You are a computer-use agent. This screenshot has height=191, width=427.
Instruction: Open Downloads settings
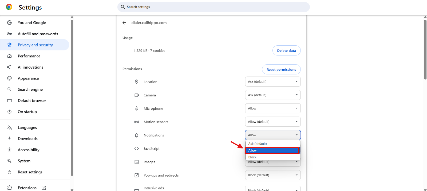[x=35, y=139]
